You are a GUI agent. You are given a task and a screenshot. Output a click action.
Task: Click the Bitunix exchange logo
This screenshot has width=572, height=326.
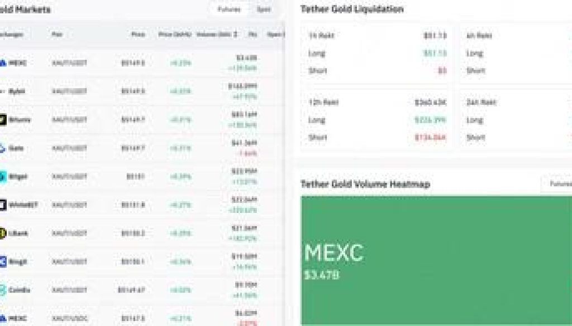point(3,120)
